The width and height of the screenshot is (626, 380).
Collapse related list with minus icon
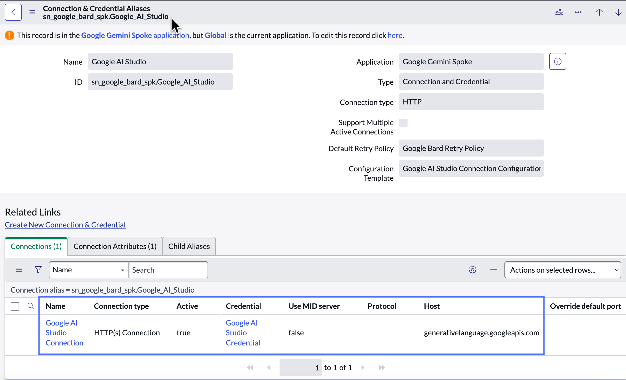coord(494,270)
